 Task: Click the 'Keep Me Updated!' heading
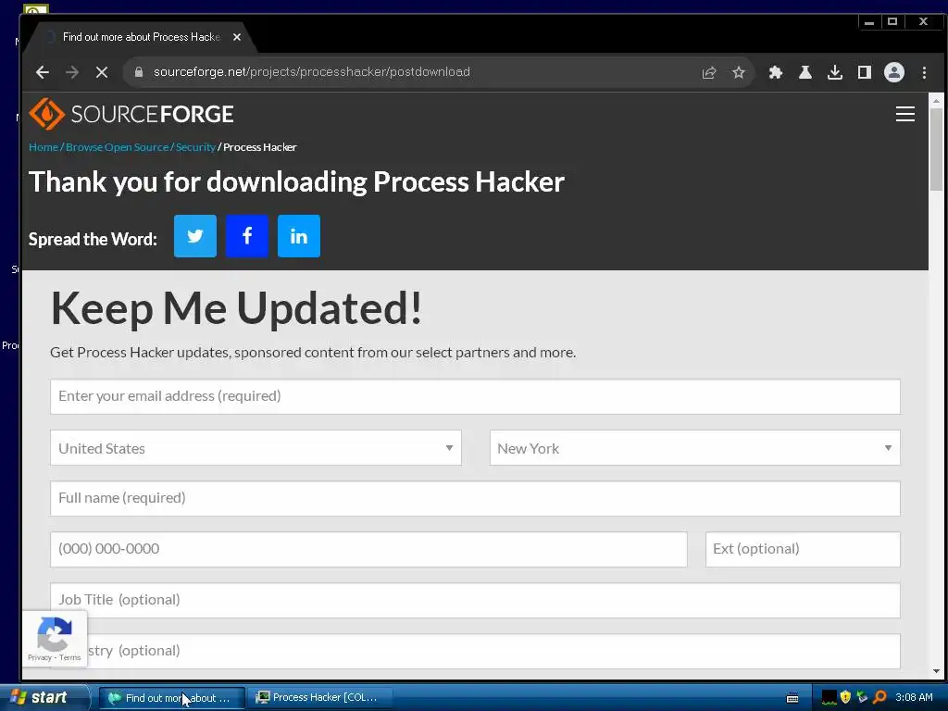pos(236,307)
